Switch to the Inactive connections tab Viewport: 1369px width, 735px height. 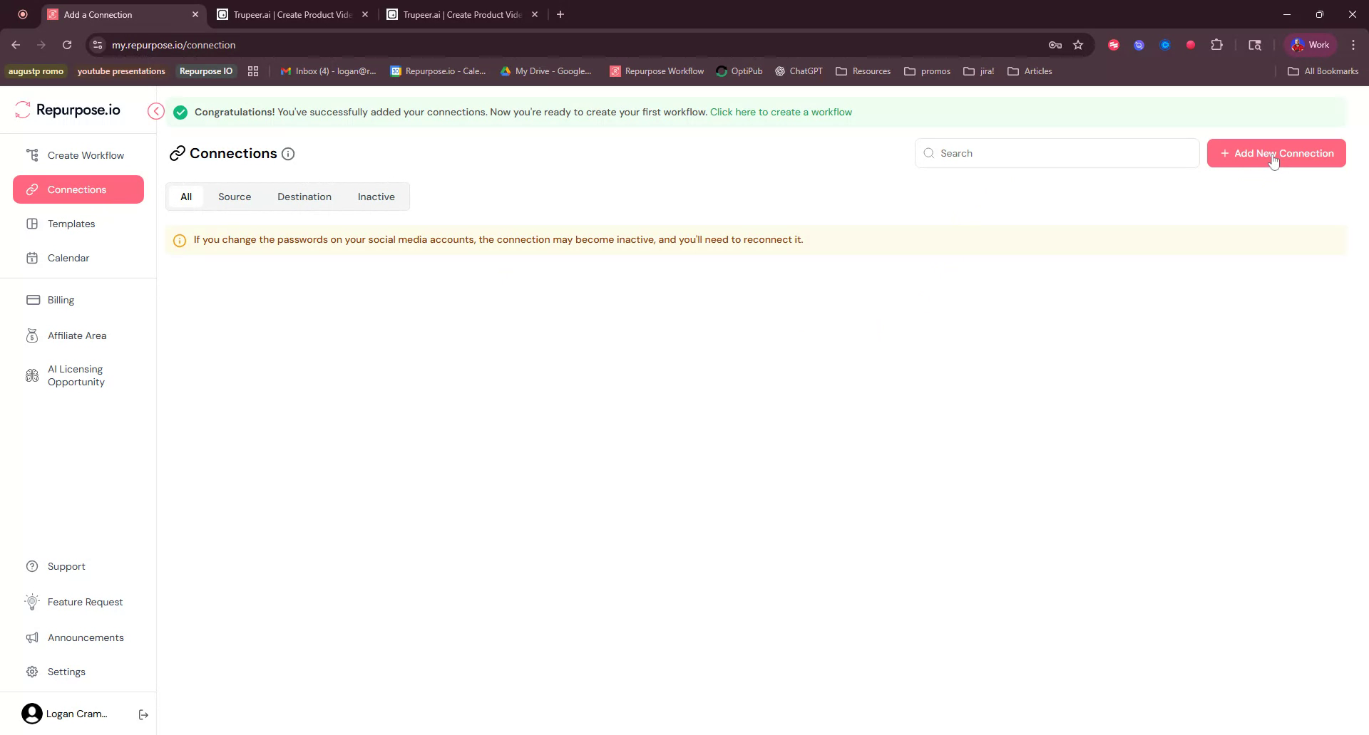[x=376, y=197]
